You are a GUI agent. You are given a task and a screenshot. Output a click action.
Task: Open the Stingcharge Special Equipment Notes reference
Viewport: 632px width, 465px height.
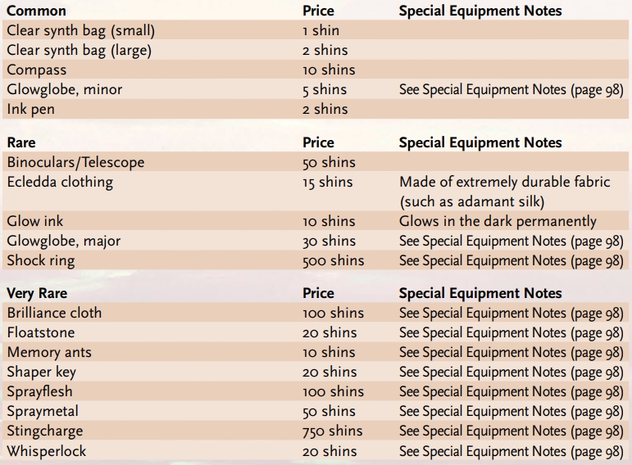(511, 431)
